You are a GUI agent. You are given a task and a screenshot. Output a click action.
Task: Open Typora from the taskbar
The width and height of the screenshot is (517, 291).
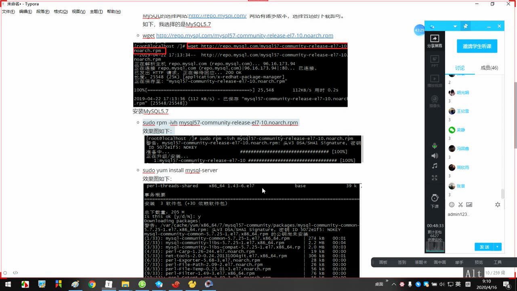(109, 285)
